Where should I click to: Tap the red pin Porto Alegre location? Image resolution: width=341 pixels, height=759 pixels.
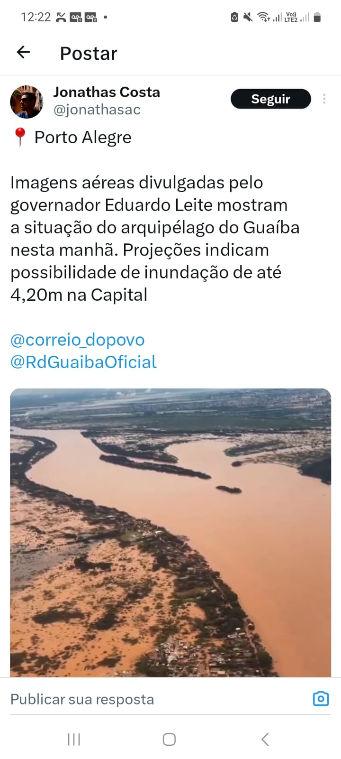point(71,137)
